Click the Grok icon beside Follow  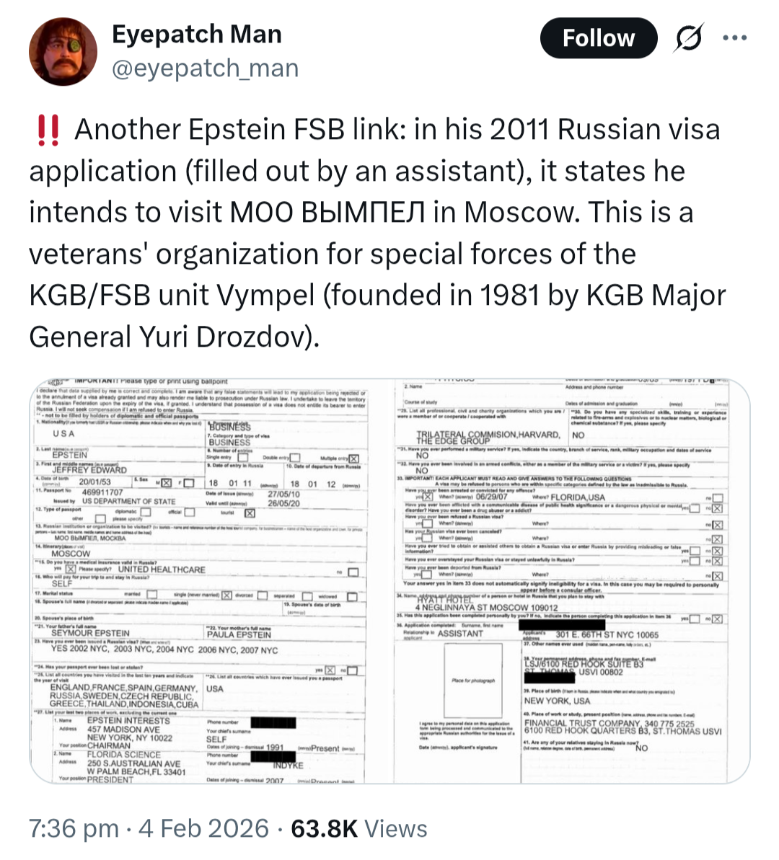coord(688,38)
